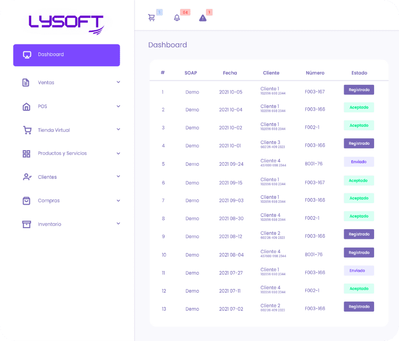Expand the Inventario submenu chevron
The image size is (399, 341).
pos(118,224)
